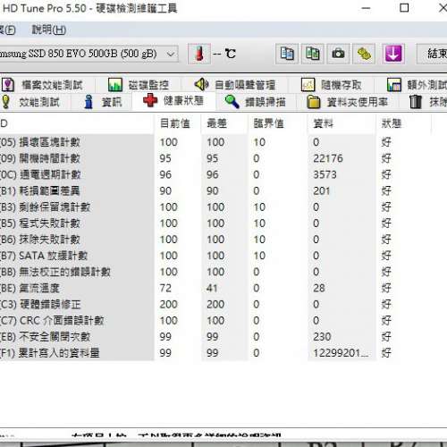
Task: Switch to the 資訊 tab
Action: (103, 102)
